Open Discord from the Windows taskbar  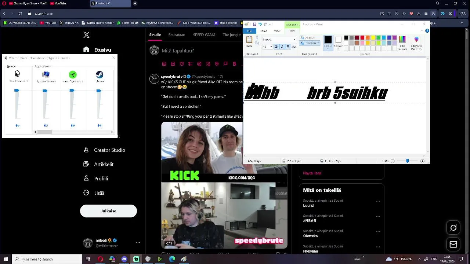[124, 259]
